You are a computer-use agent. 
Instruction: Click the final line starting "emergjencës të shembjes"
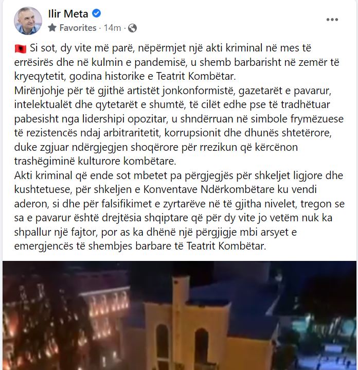pyautogui.click(x=140, y=246)
